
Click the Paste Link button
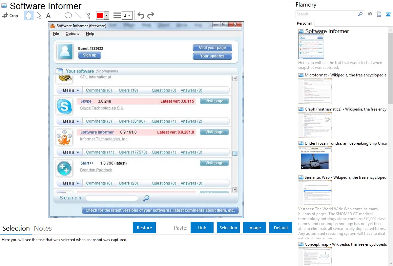click(202, 228)
